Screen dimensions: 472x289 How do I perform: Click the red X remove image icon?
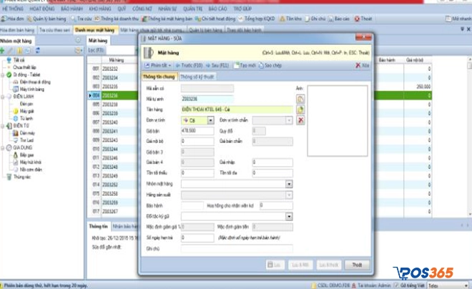[x=301, y=121]
